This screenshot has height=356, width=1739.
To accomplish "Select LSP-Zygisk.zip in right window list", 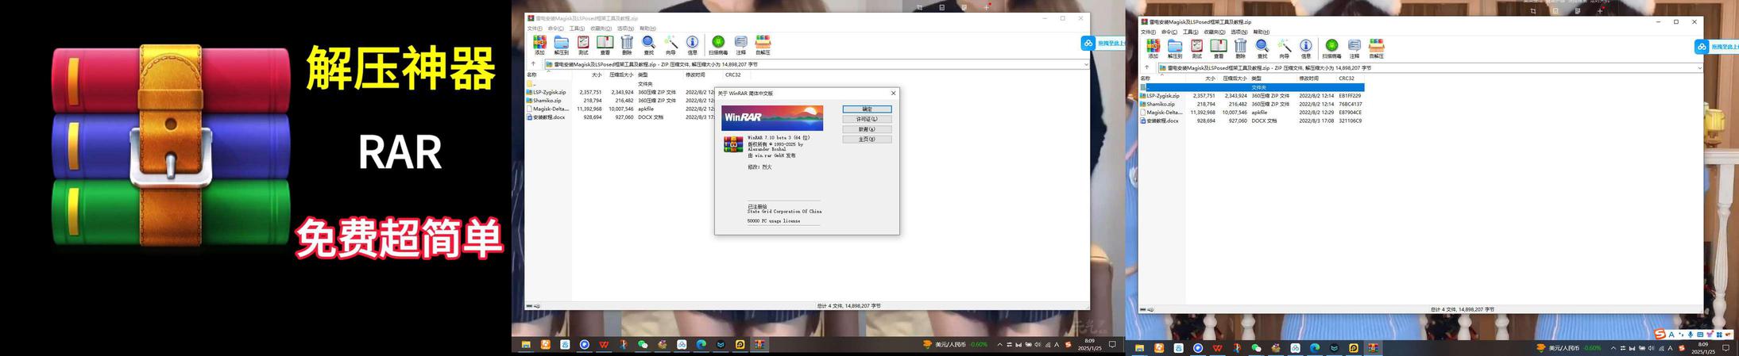I will [x=1162, y=96].
